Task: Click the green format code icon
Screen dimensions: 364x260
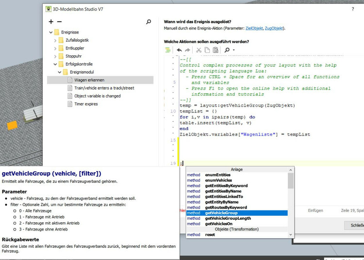Action: 167,50
